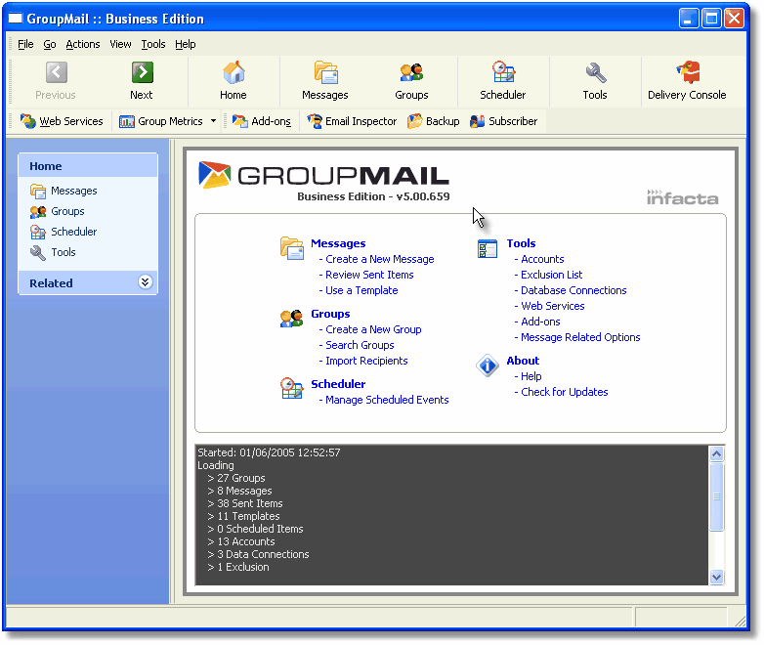Click the Groups people icon on home page
The image size is (764, 645).
291,319
